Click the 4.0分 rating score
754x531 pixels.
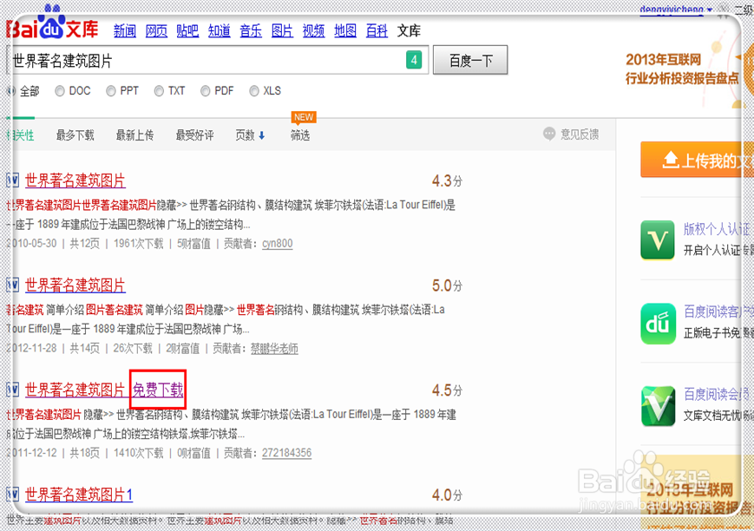coord(447,495)
